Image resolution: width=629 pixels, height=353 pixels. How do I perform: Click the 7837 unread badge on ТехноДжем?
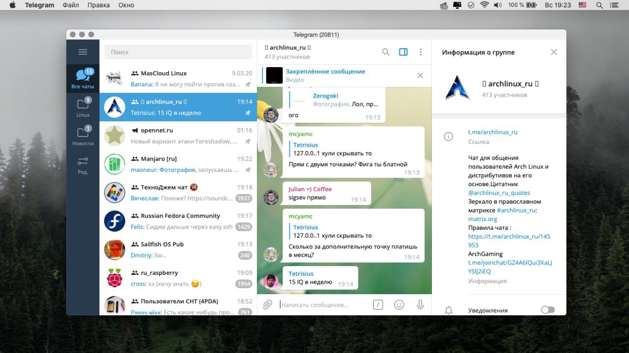pyautogui.click(x=244, y=198)
